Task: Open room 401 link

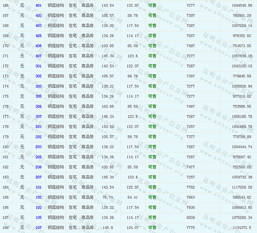Action: click(39, 5)
